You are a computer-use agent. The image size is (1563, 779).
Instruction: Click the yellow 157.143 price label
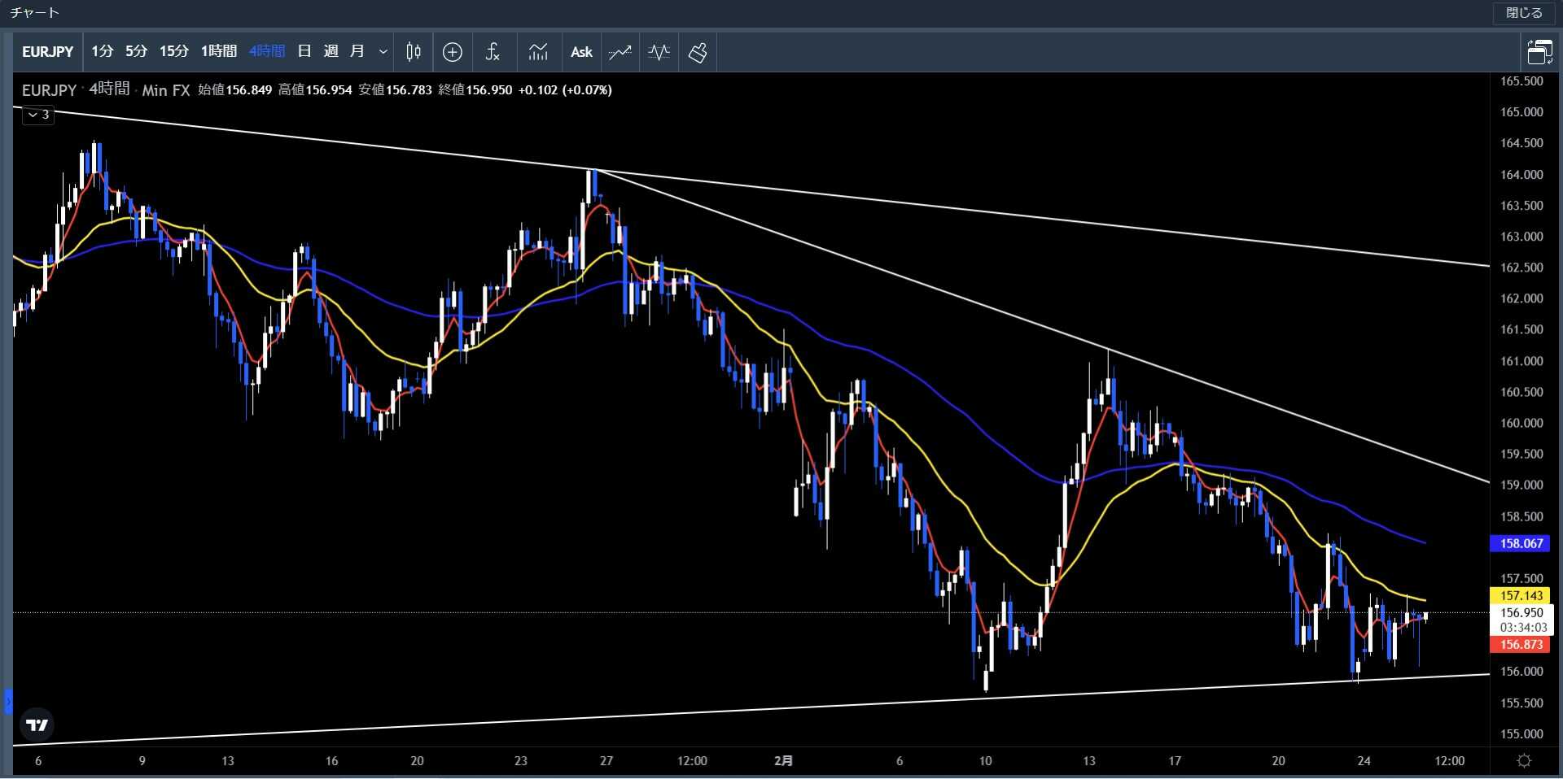(1521, 595)
